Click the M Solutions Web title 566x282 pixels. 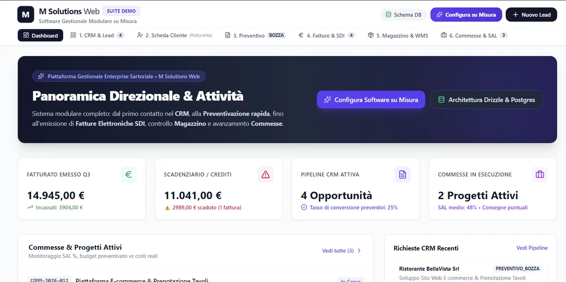(x=69, y=11)
